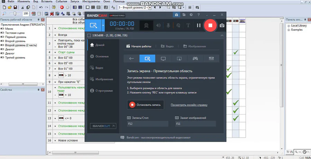Pause the Bandicam recording
The width and height of the screenshot is (311, 159).
pos(199,25)
